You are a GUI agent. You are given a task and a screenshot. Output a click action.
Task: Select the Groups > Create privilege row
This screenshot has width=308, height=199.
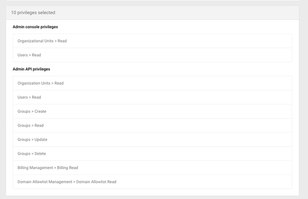coord(32,111)
